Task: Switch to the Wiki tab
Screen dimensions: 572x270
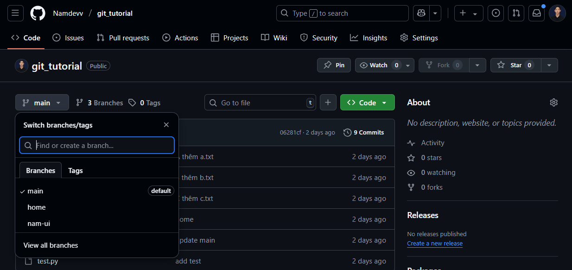Action: pos(274,38)
